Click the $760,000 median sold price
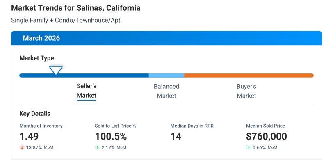The height and width of the screenshot is (165, 333). point(266,136)
